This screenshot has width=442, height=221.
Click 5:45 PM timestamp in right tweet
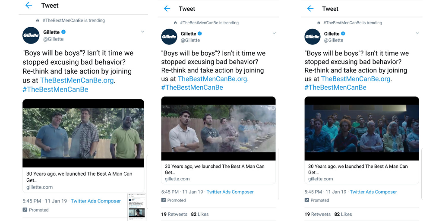tap(313, 192)
